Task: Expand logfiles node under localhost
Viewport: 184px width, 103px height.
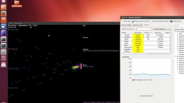Action: [178, 46]
